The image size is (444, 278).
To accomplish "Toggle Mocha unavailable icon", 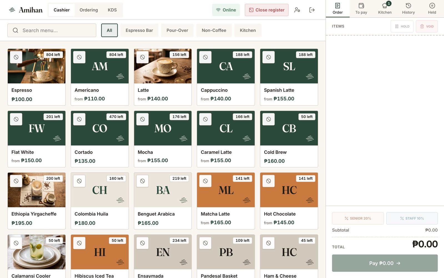I will click(142, 119).
